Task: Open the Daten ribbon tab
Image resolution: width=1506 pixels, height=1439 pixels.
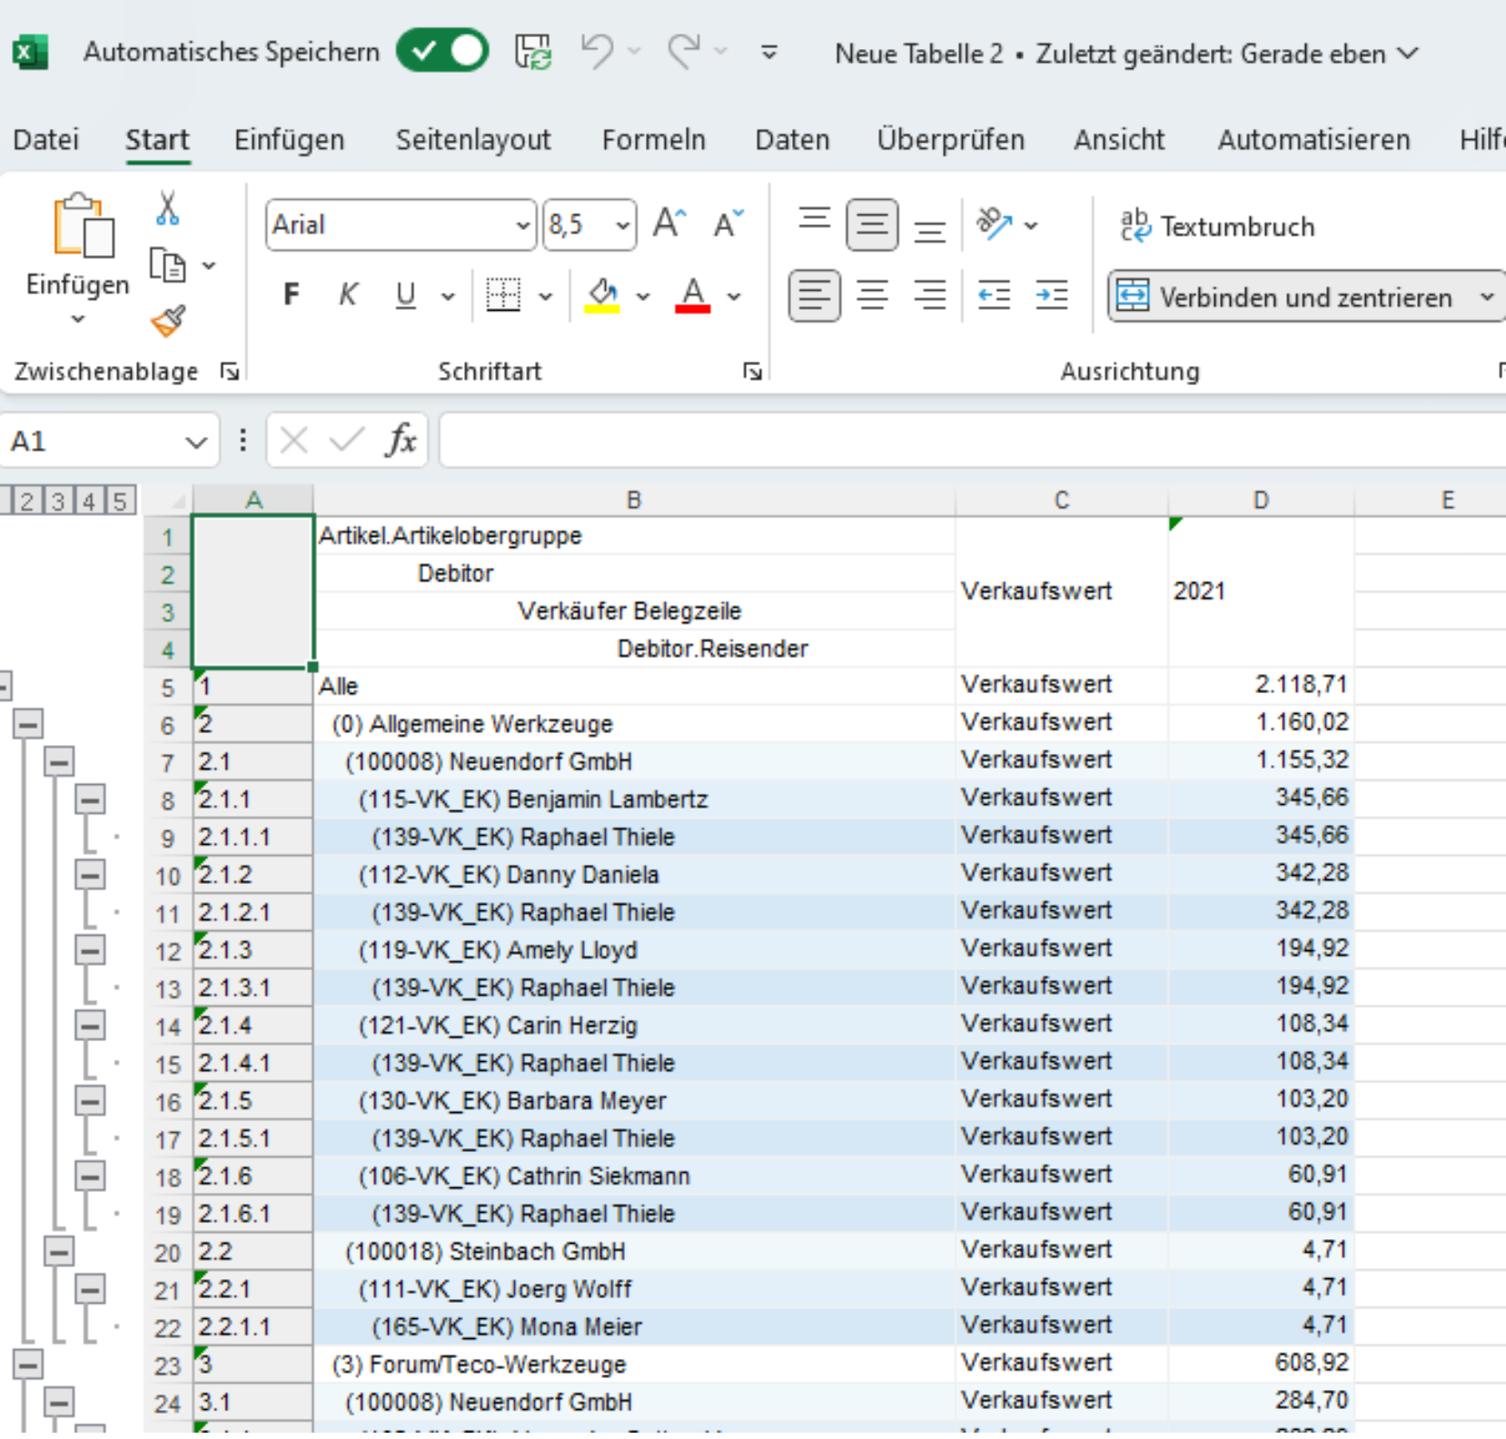Action: click(792, 140)
